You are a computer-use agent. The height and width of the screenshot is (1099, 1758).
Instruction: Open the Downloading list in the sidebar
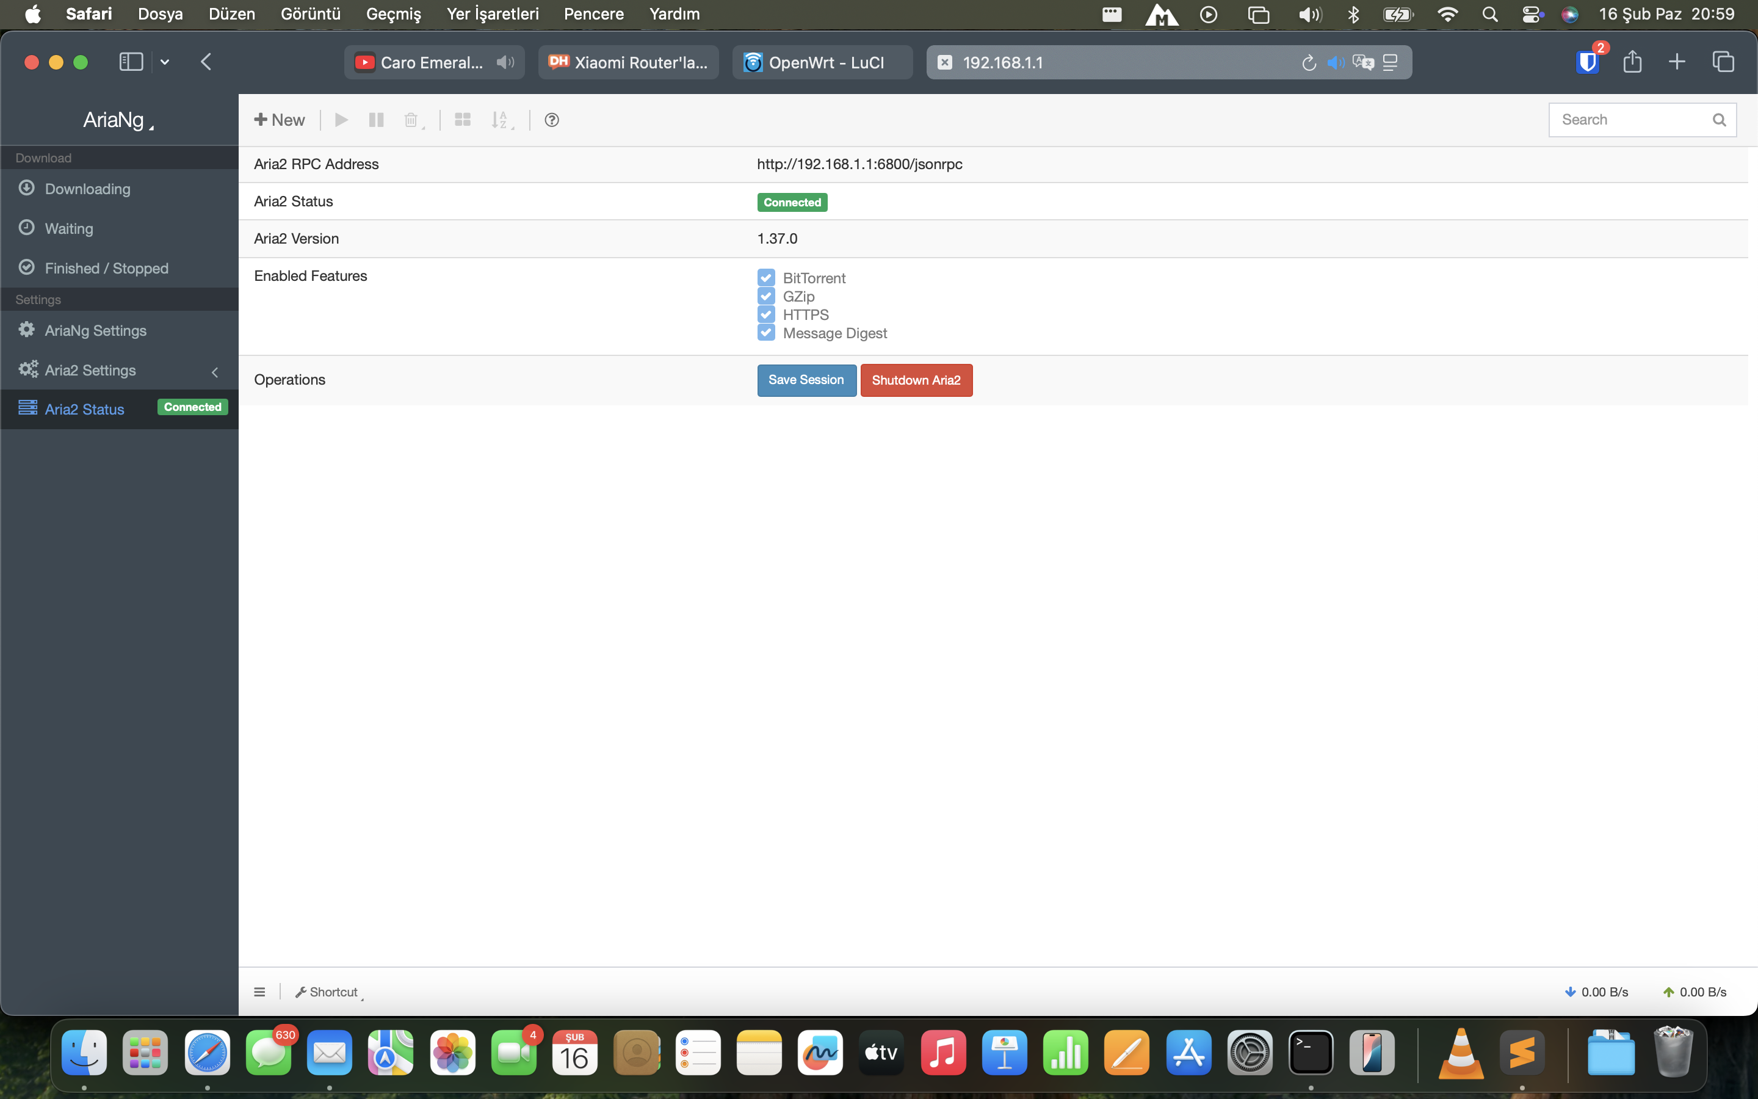[119, 189]
